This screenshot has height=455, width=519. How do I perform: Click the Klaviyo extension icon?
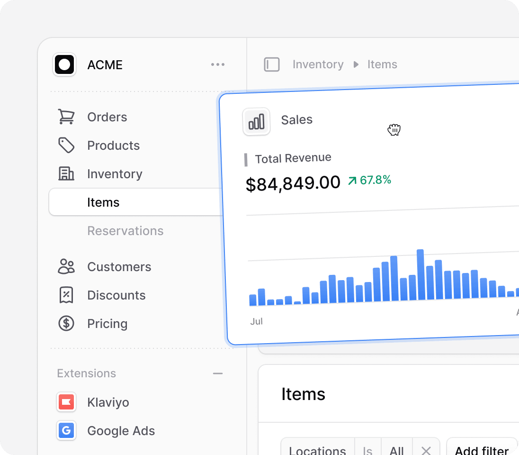point(66,402)
